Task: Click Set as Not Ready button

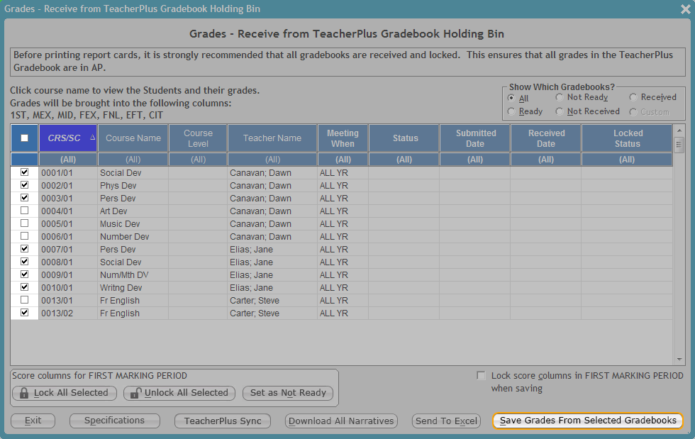Action: 288,393
